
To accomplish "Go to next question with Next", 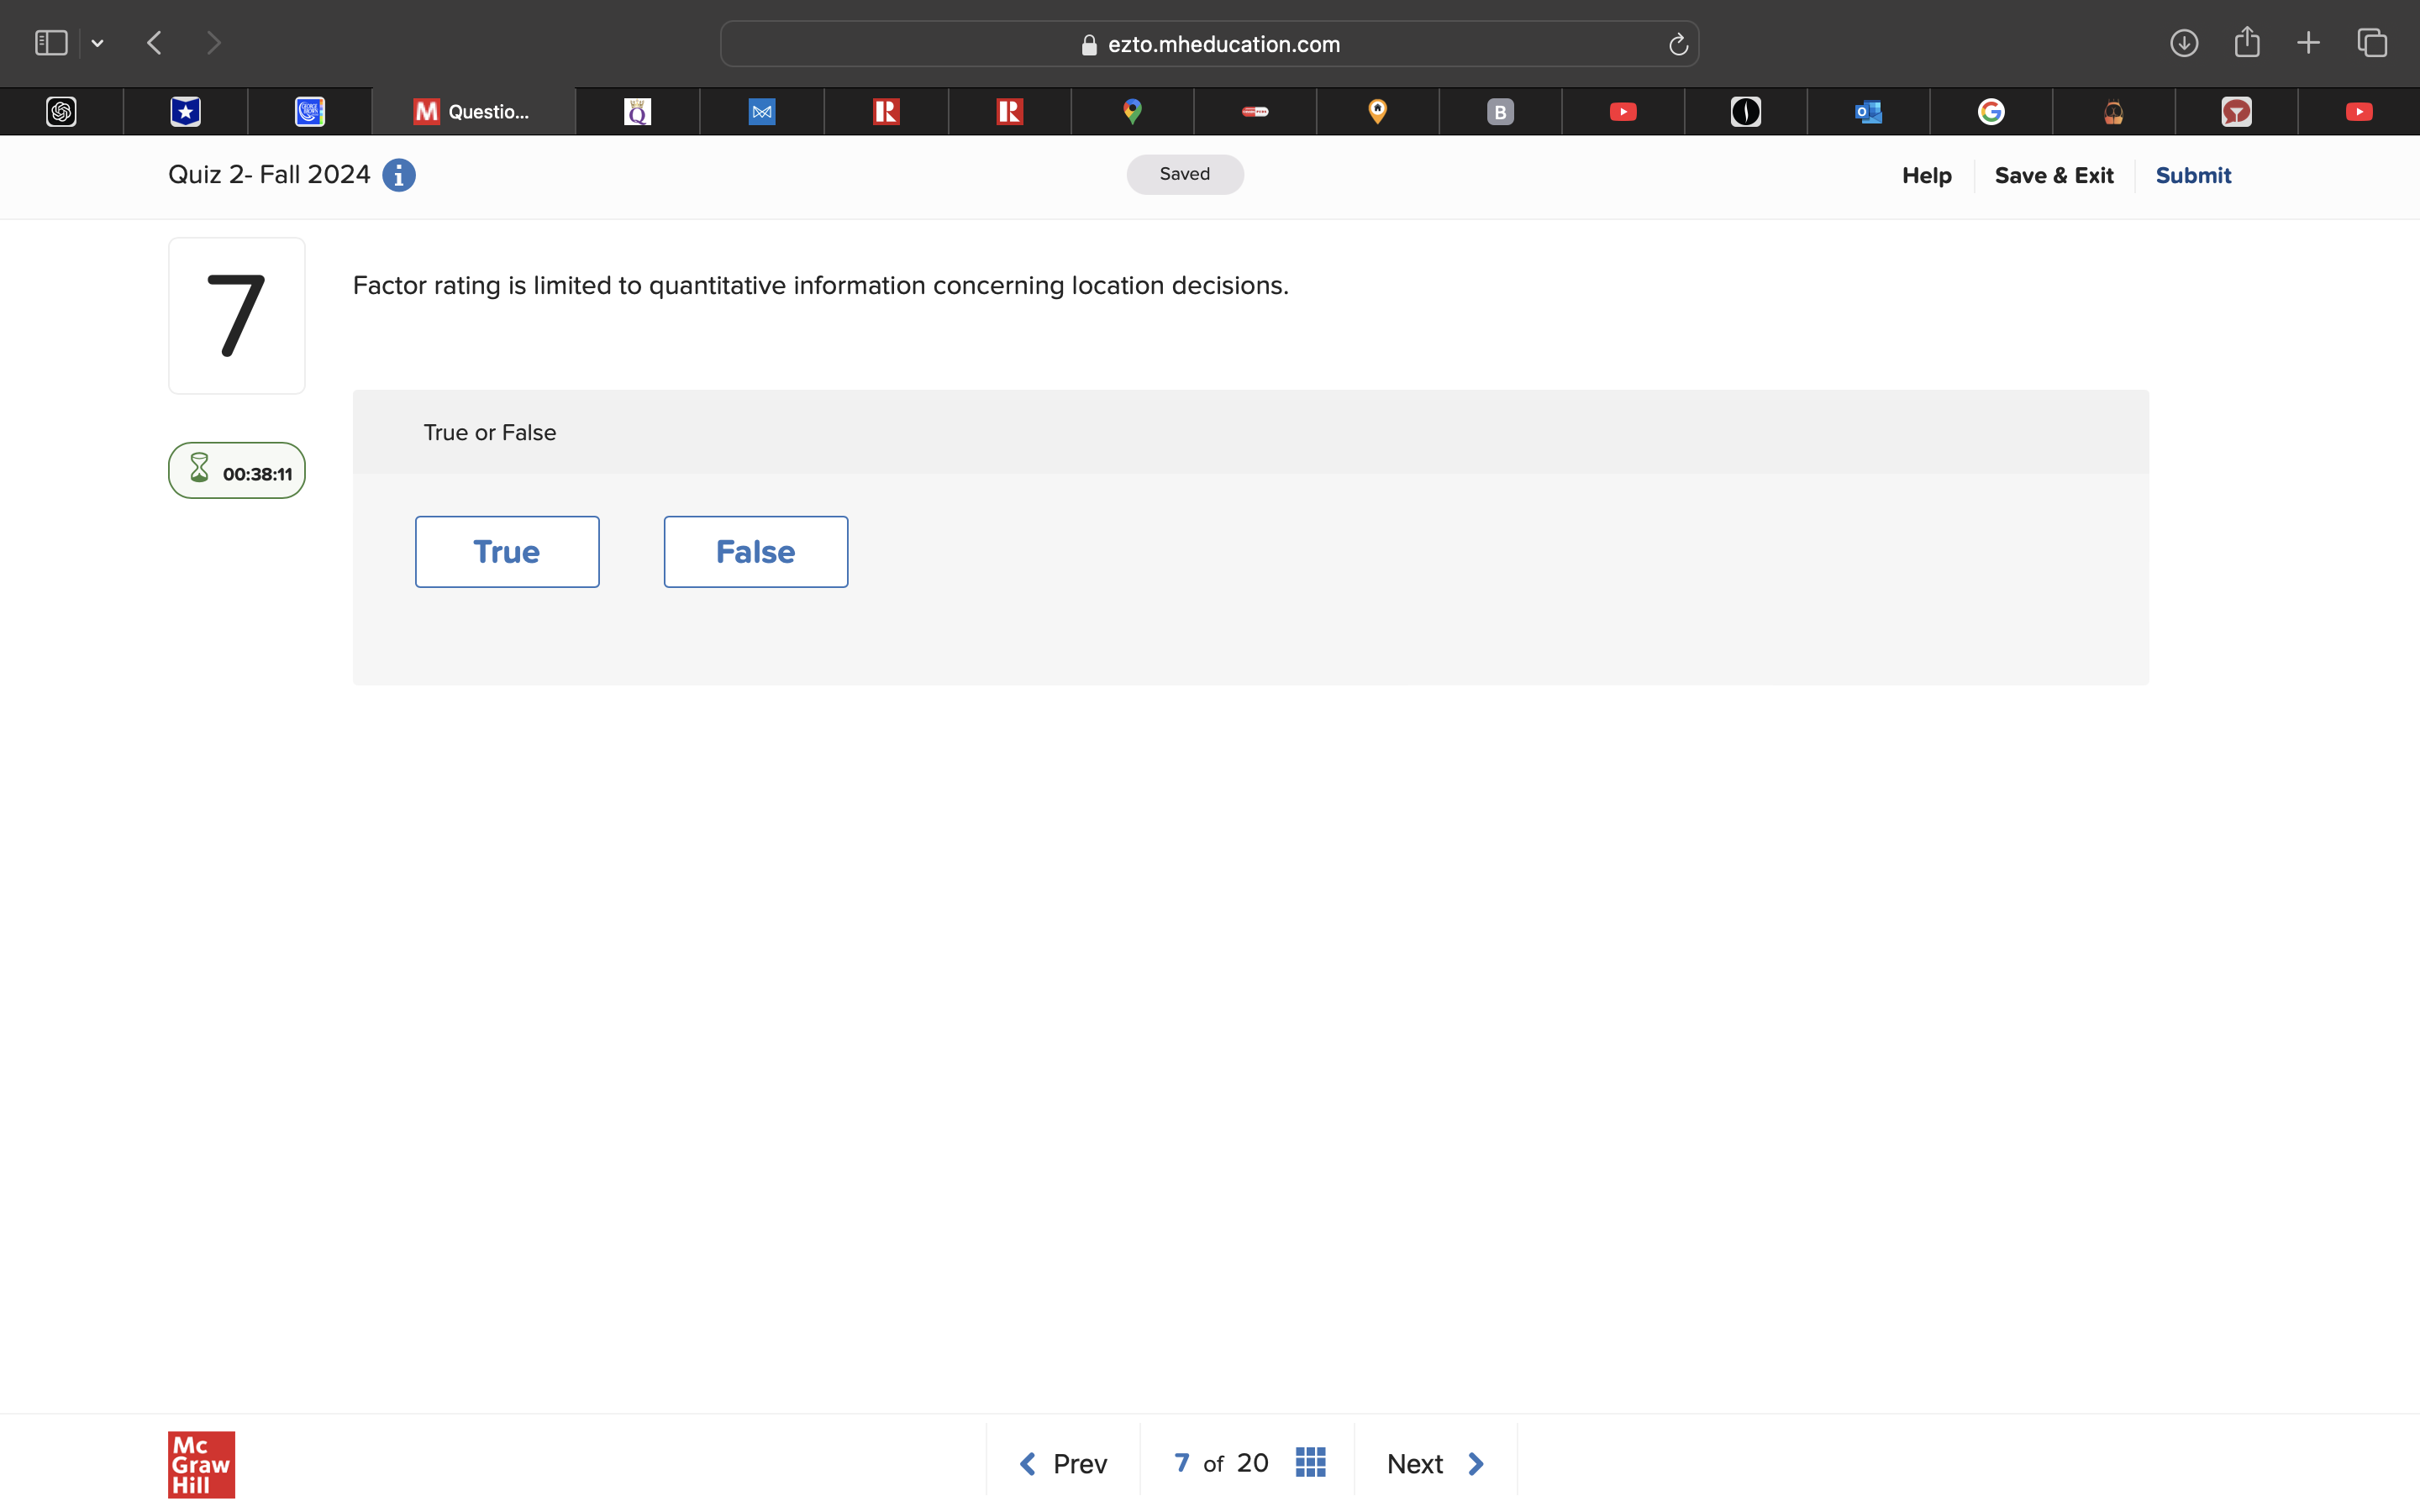I will pos(1435,1464).
